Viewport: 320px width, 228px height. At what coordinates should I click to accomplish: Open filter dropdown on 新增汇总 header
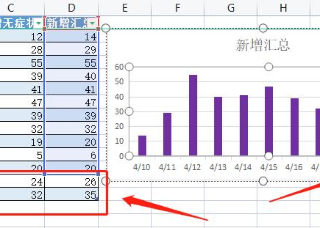92,23
